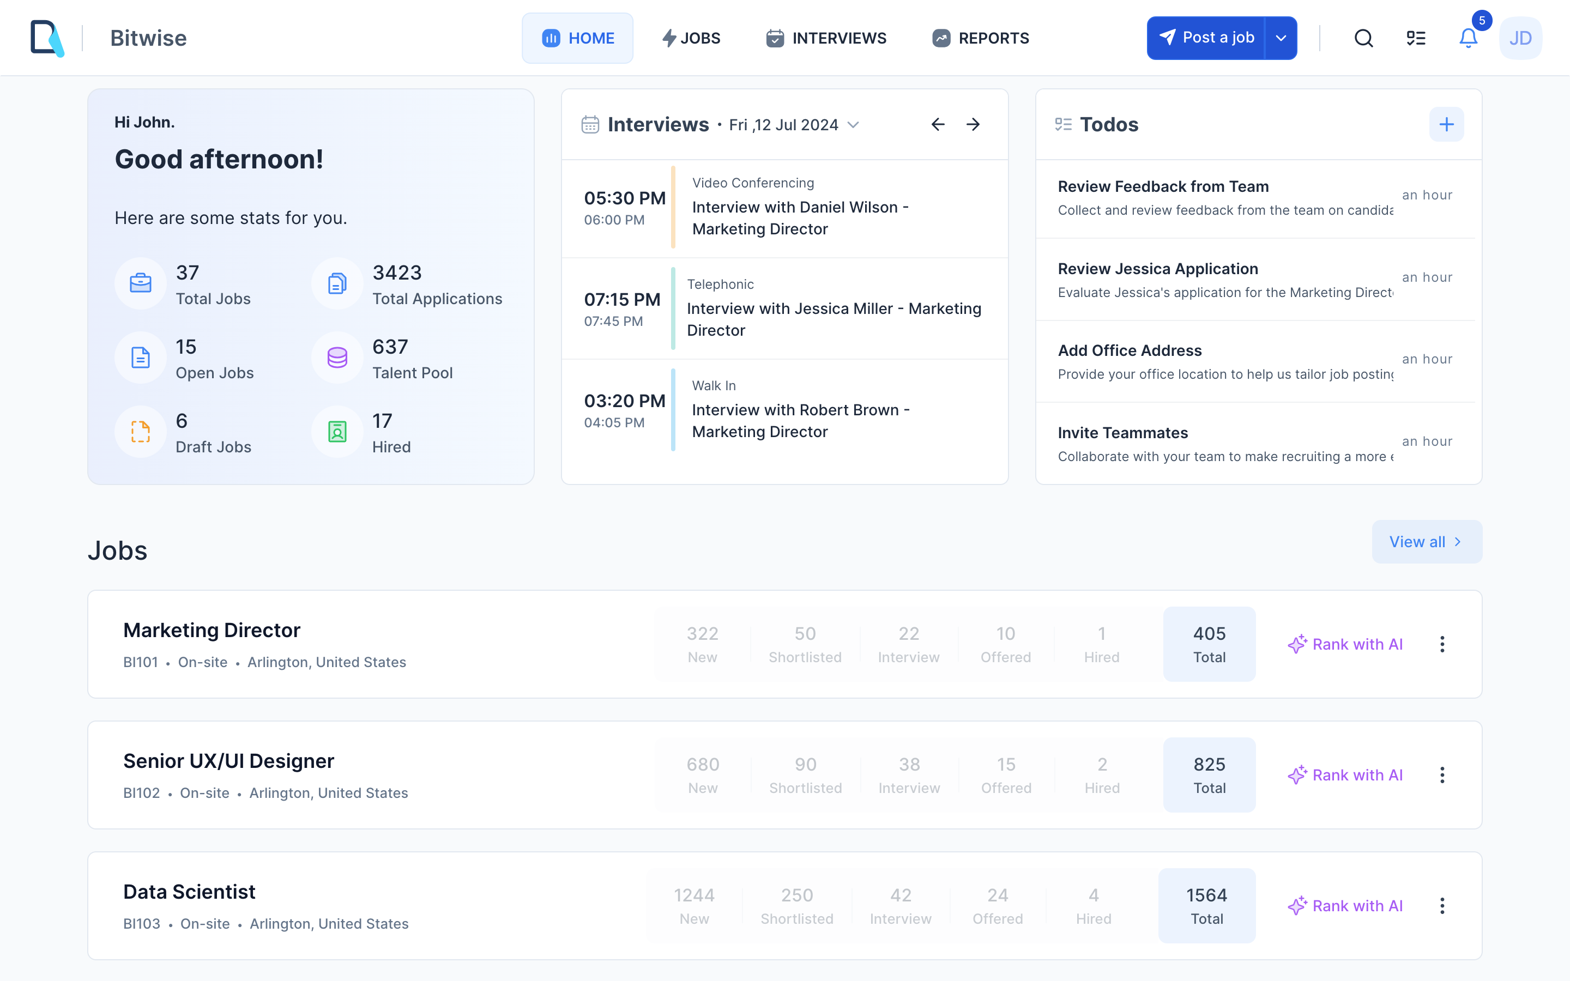Open the search icon in the header
This screenshot has height=981, width=1570.
click(1363, 38)
